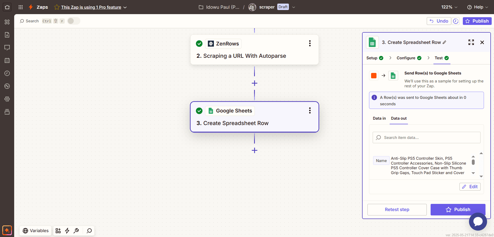Image resolution: width=494 pixels, height=237 pixels.
Task: Click the Search item data field
Action: point(426,138)
